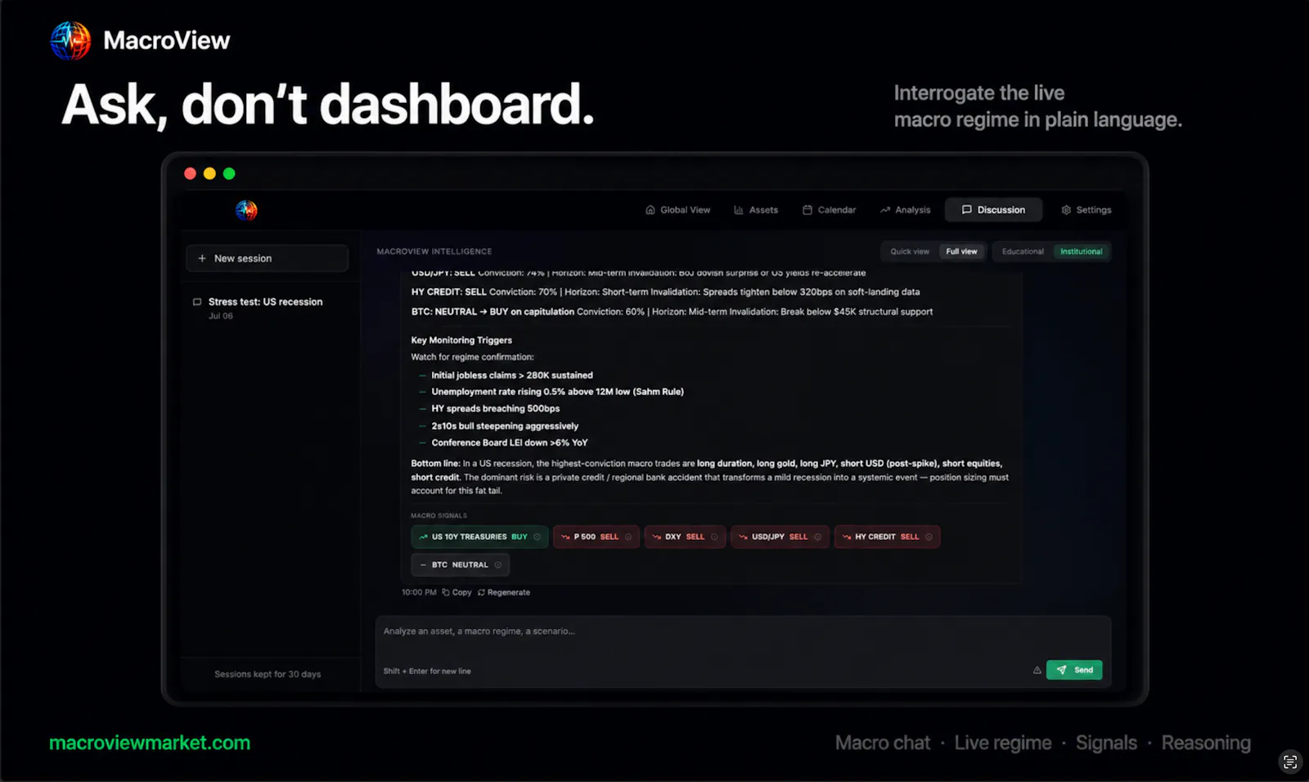Open the 'Stress test: US recession' session

[x=267, y=308]
